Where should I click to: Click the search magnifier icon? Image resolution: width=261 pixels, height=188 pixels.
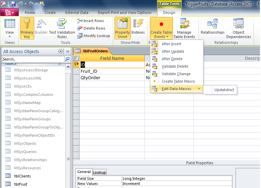click(x=67, y=59)
